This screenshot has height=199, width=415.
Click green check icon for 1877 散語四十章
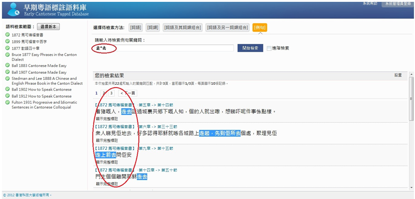click(x=8, y=47)
